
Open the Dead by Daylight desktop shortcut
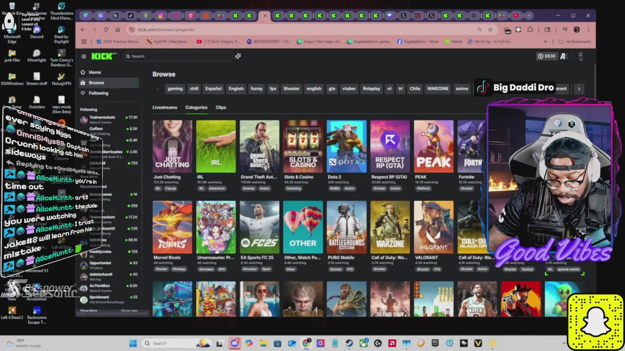click(61, 35)
